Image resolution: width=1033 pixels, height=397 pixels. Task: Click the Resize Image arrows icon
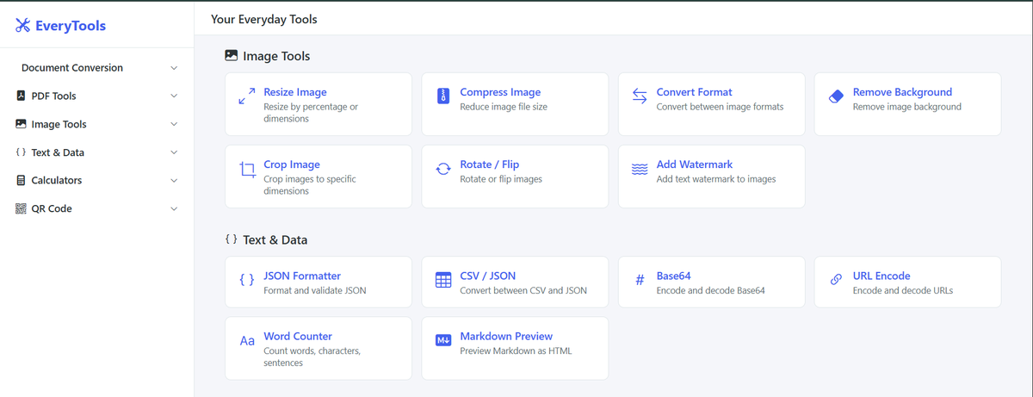(247, 96)
